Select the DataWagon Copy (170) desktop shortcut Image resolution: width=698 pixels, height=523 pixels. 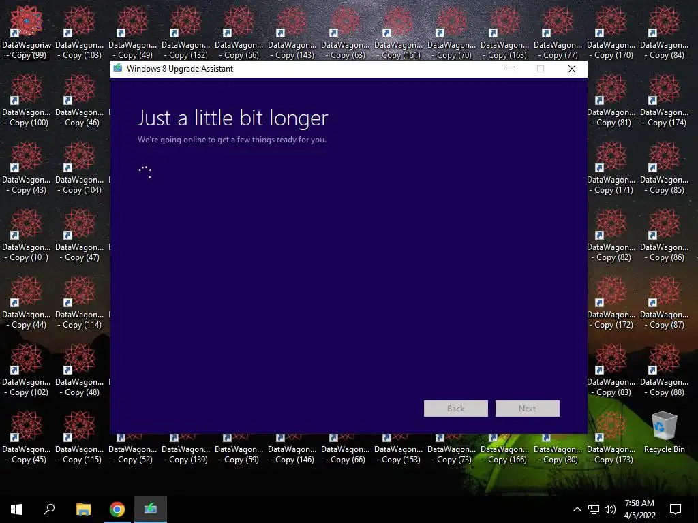(x=611, y=33)
